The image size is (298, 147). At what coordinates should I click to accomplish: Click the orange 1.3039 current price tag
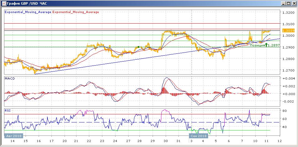pyautogui.click(x=287, y=30)
